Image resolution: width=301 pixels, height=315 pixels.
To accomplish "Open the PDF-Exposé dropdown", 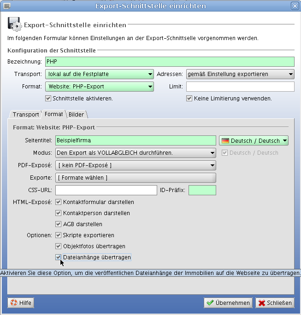I will tap(136, 165).
